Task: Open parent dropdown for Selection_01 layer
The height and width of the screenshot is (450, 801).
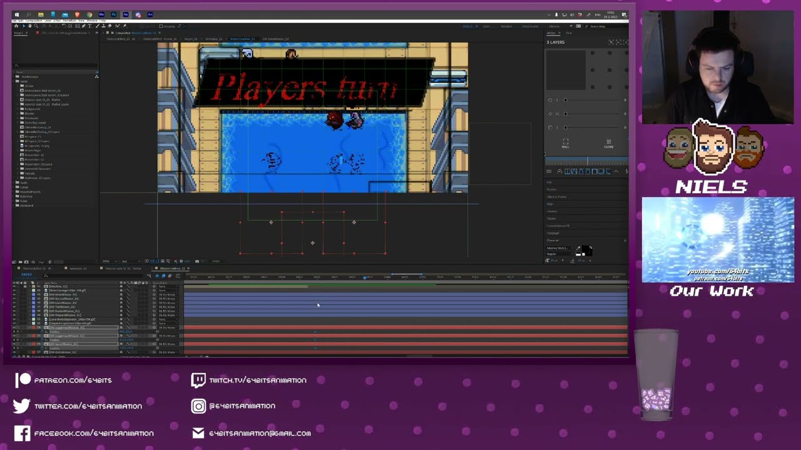Action: tap(167, 286)
